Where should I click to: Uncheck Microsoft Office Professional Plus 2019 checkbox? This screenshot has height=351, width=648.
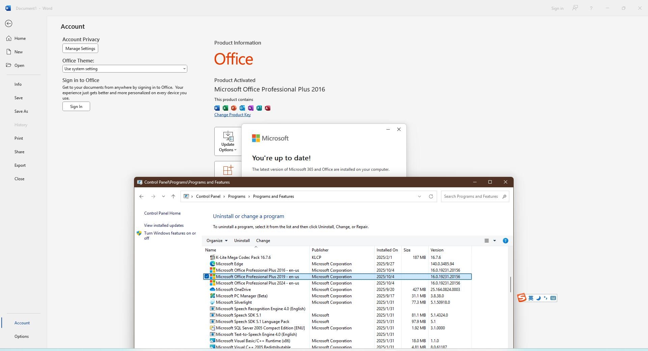pos(207,277)
